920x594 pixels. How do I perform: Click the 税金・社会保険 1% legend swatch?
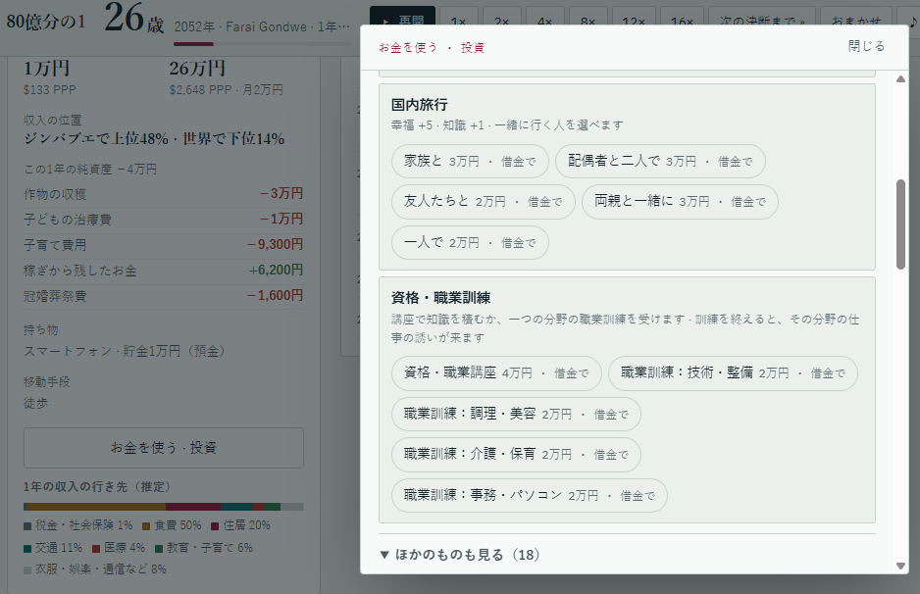[x=27, y=526]
